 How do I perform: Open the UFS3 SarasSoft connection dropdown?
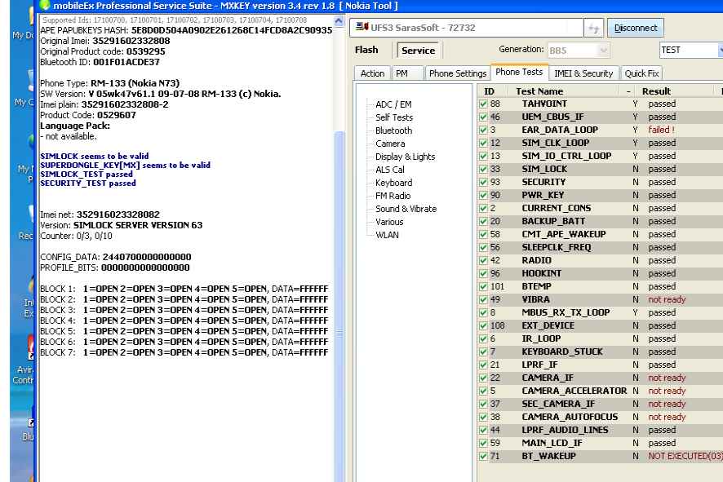[x=466, y=28]
